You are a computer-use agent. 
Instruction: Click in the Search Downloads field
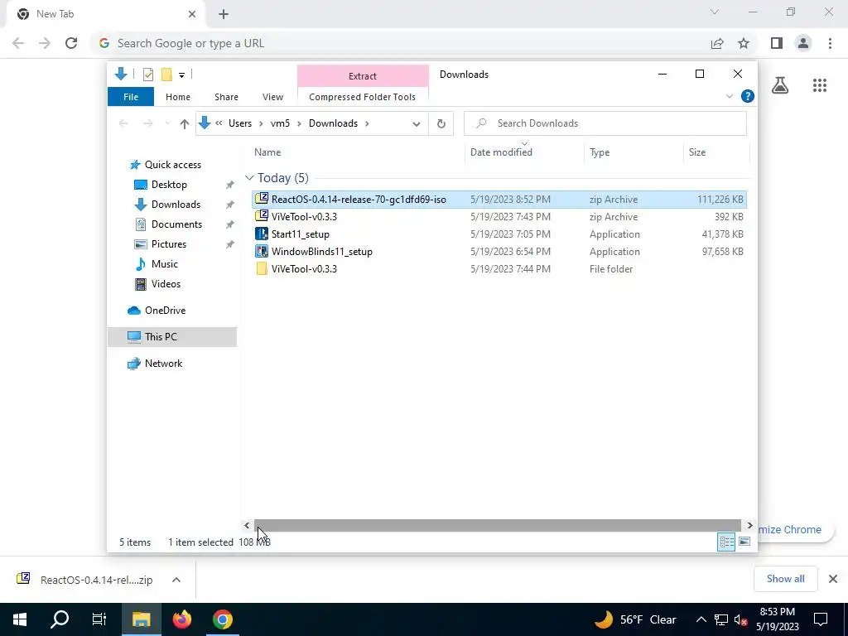pyautogui.click(x=605, y=123)
